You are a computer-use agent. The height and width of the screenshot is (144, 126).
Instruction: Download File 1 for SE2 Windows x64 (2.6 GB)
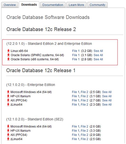pyautogui.click(x=75, y=126)
